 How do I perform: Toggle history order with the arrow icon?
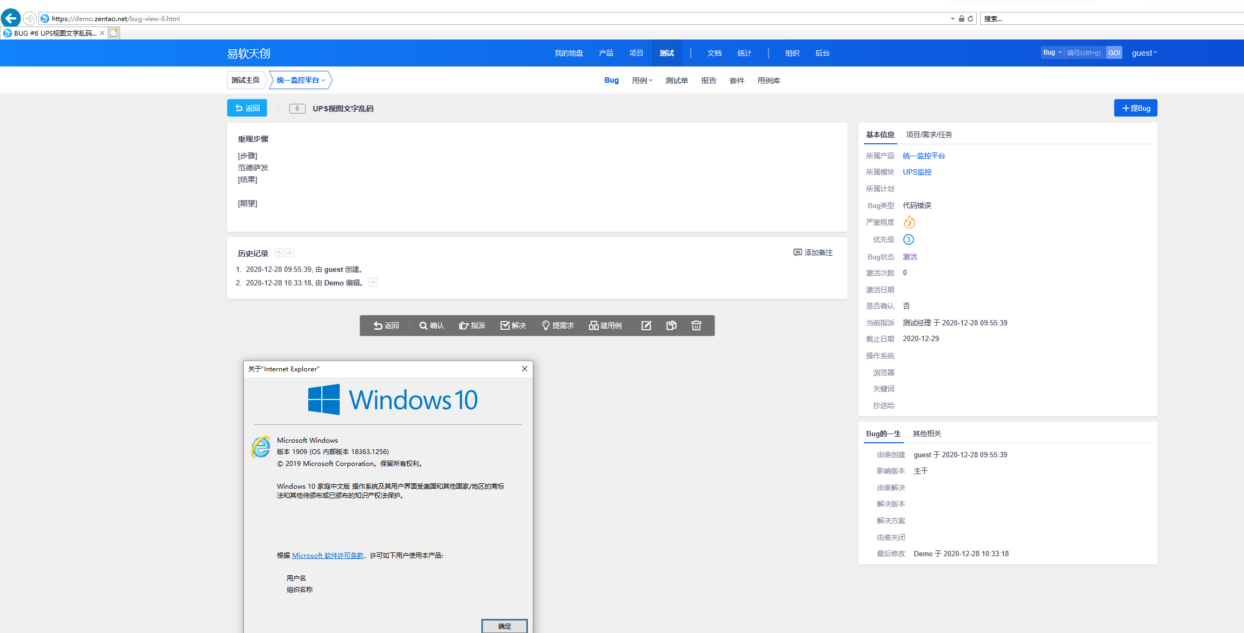click(279, 253)
